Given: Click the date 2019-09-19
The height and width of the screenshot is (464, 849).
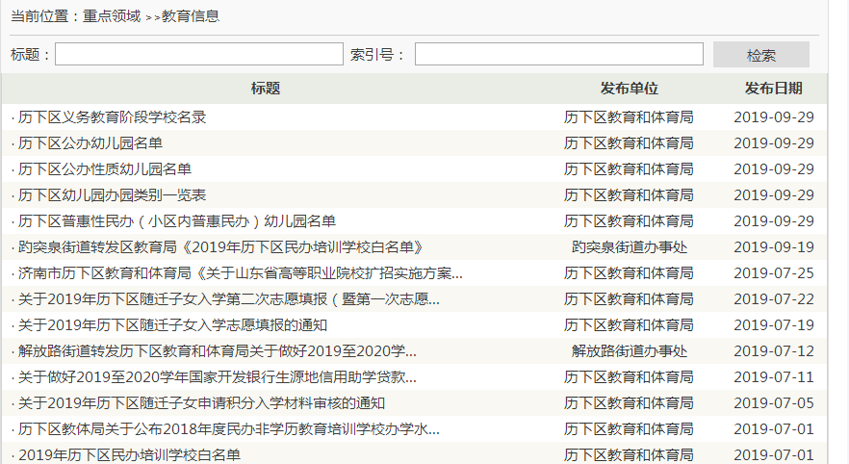Looking at the screenshot, I should [774, 246].
